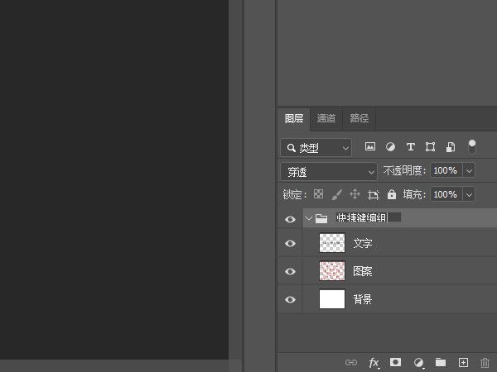Filter for adjustment layers icon
The height and width of the screenshot is (372, 497).
click(x=390, y=147)
